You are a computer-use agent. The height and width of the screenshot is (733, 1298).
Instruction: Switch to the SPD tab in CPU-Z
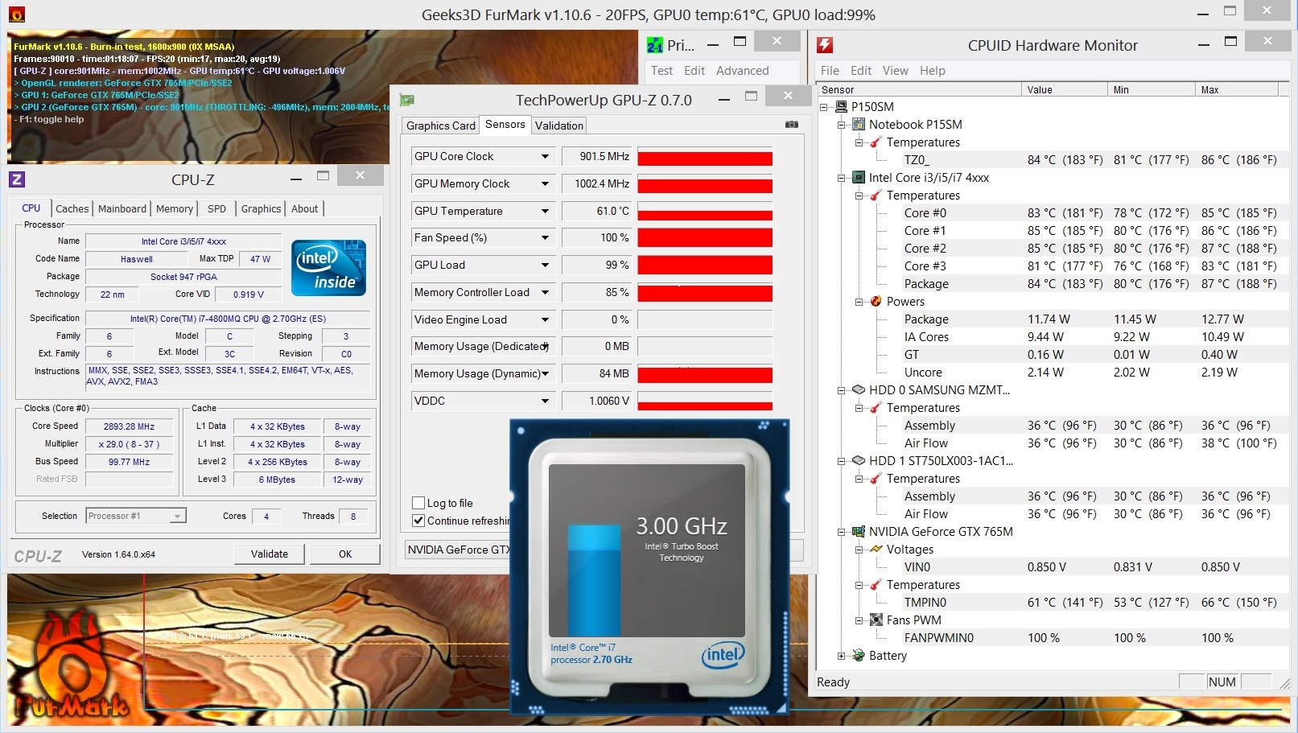217,208
